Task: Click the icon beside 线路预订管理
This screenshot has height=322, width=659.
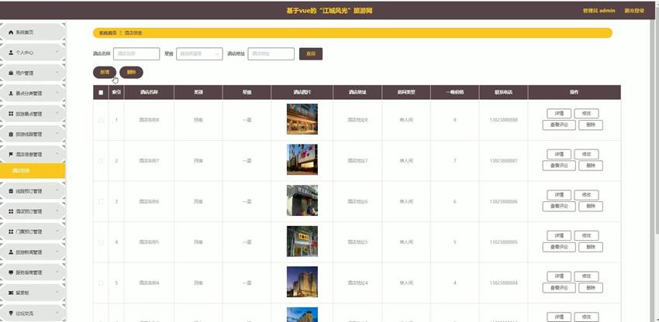Action: (x=11, y=191)
